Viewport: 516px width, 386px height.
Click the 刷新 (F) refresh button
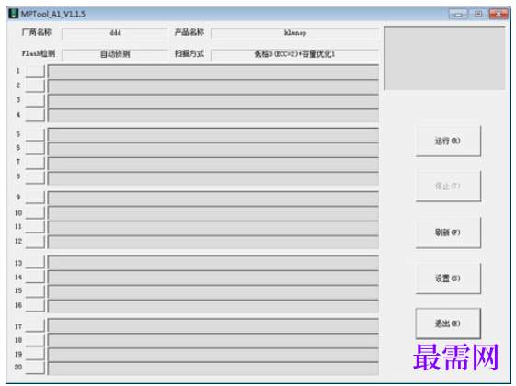448,233
